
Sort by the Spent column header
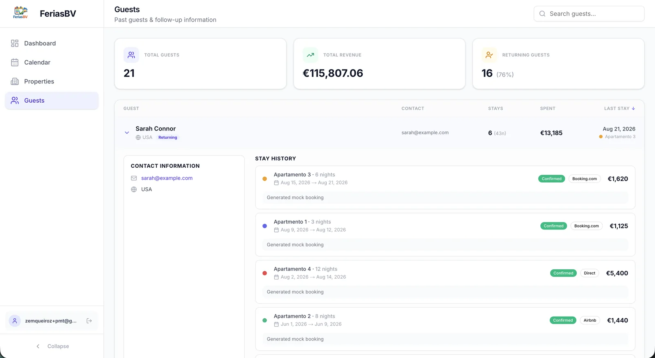(x=548, y=108)
